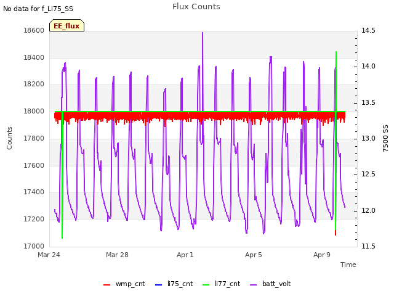Click the 12.5 right-axis tick label
394x296 pixels.
tap(368, 175)
